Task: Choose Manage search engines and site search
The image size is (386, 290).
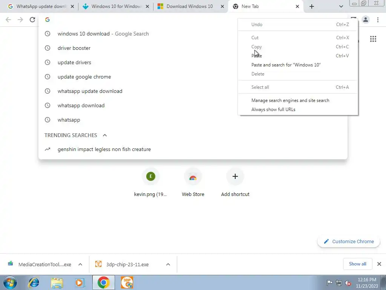Action: pos(298,100)
